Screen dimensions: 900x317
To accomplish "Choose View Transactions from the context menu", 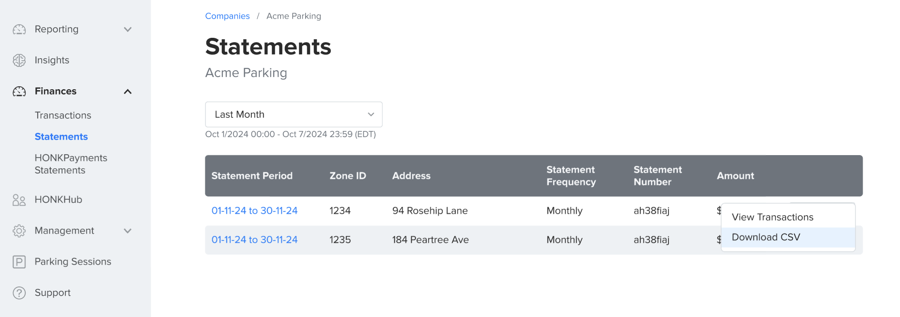I will coord(773,217).
